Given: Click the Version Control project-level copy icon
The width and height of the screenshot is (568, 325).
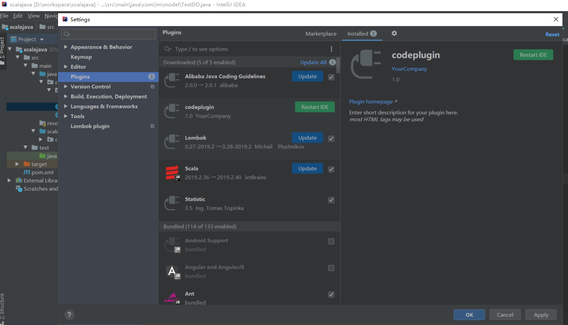Looking at the screenshot, I should click(152, 87).
